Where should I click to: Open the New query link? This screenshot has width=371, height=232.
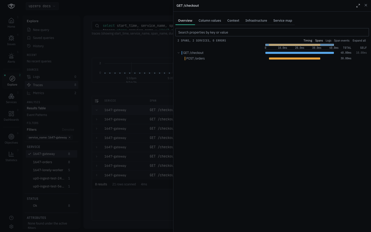[x=41, y=30]
